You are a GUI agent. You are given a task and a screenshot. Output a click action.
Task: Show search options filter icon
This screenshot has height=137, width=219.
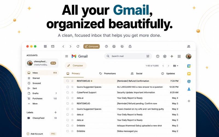(x=148, y=56)
